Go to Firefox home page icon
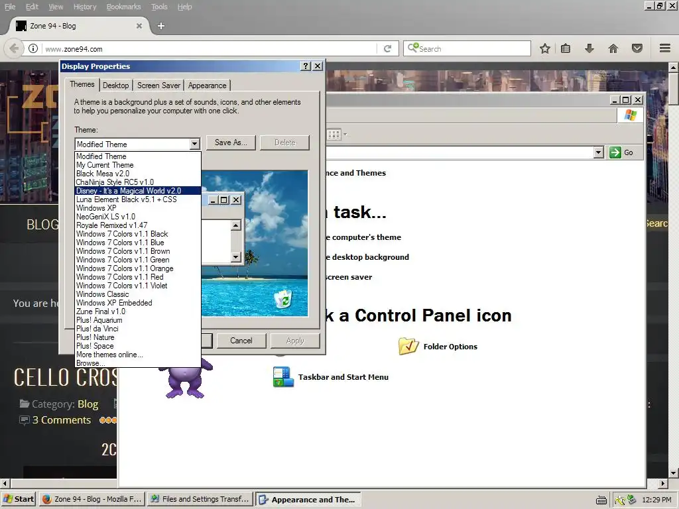The width and height of the screenshot is (679, 509). (x=613, y=48)
